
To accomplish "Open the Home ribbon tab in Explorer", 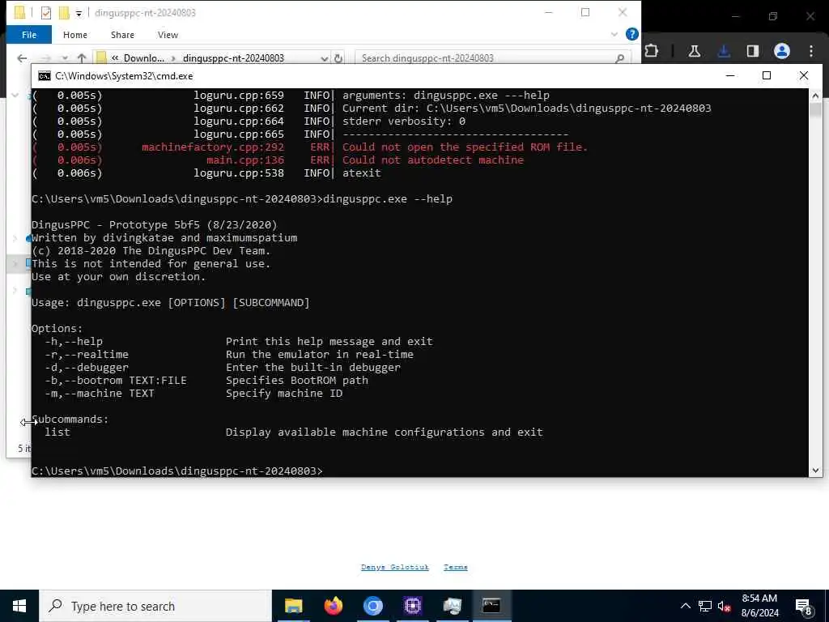I will coord(75,35).
